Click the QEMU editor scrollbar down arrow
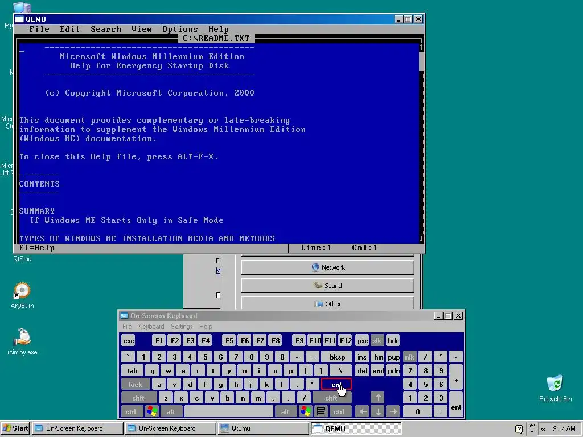Image resolution: width=583 pixels, height=437 pixels. tap(421, 238)
